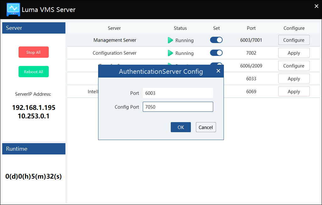Click the port value 6003/7001
This screenshot has width=322, height=205.
tap(251, 40)
